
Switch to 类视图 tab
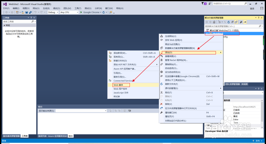(x=244, y=84)
